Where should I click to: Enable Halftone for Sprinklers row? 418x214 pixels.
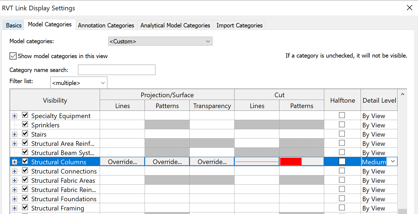pos(342,124)
